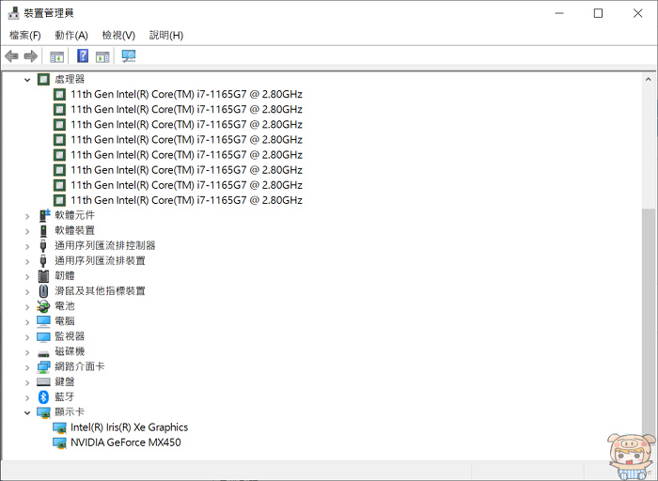Screen dimensions: 658x481
Task: Collapse the 處理器 category
Action: tap(27, 79)
